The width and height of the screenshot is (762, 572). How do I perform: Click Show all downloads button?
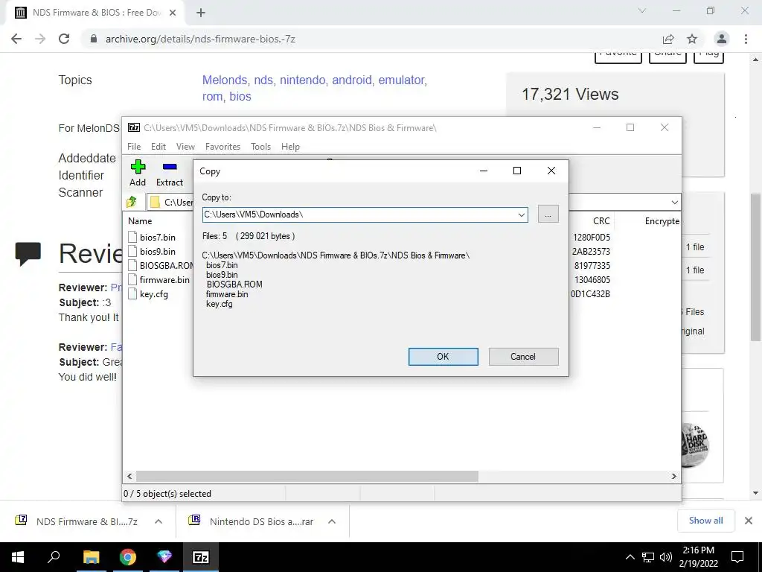705,521
